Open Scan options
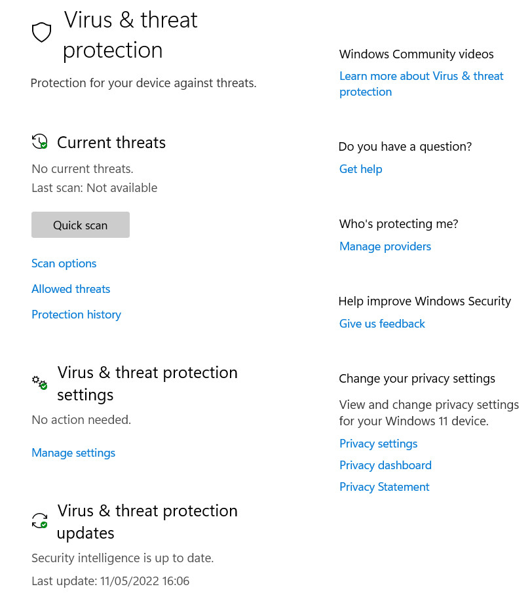The width and height of the screenshot is (532, 593). coord(64,263)
